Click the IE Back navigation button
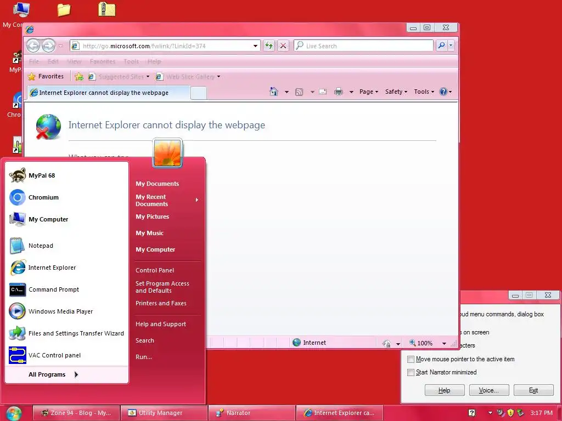Screen dimensions: 562x421 pos(33,46)
